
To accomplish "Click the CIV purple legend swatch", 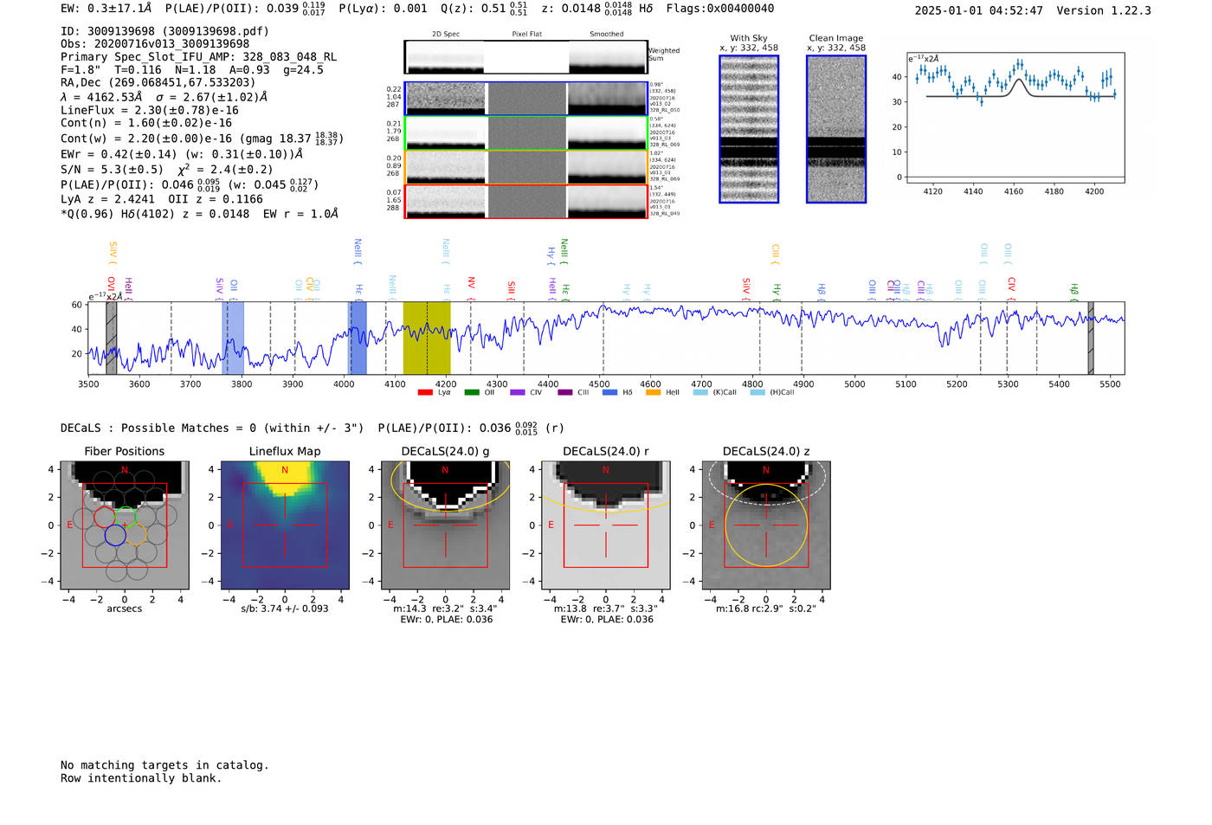I will coord(518,392).
